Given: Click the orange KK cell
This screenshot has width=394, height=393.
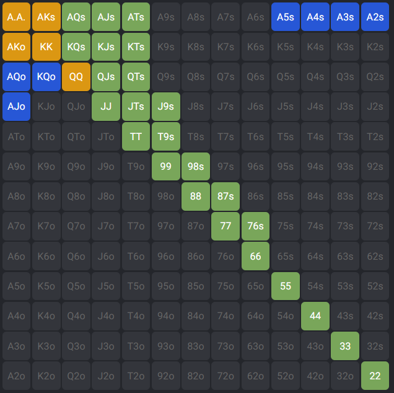Looking at the screenshot, I should 46,46.
